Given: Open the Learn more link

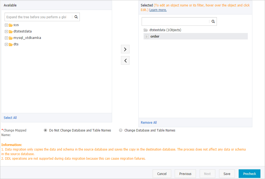Looking at the screenshot, I should tap(158, 10).
